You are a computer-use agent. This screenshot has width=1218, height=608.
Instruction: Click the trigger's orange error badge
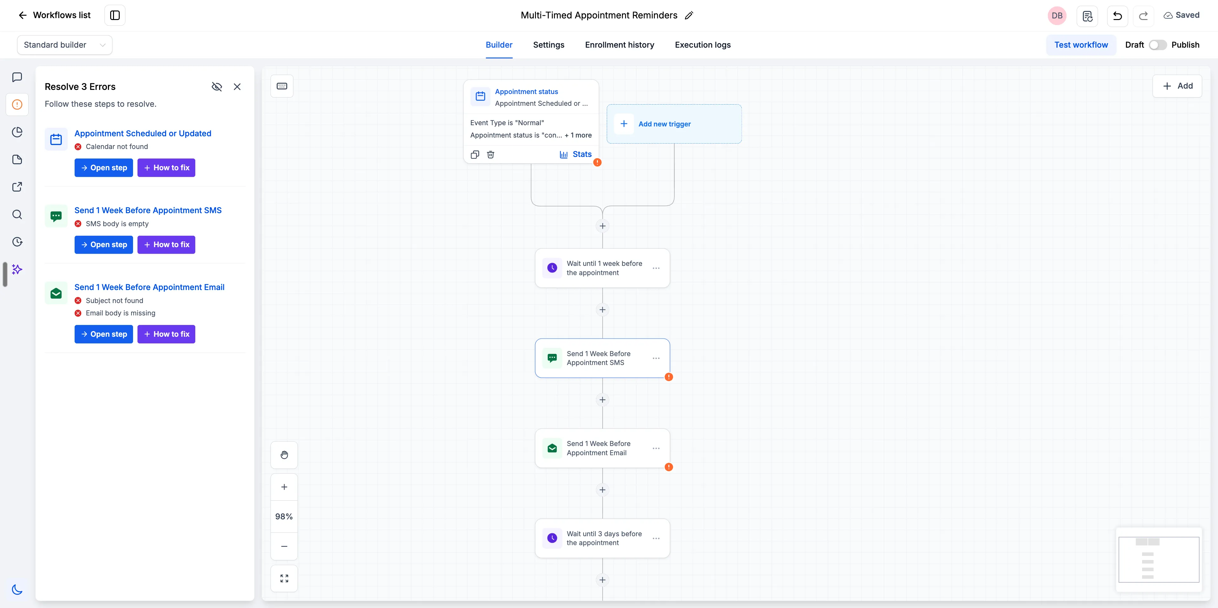598,162
